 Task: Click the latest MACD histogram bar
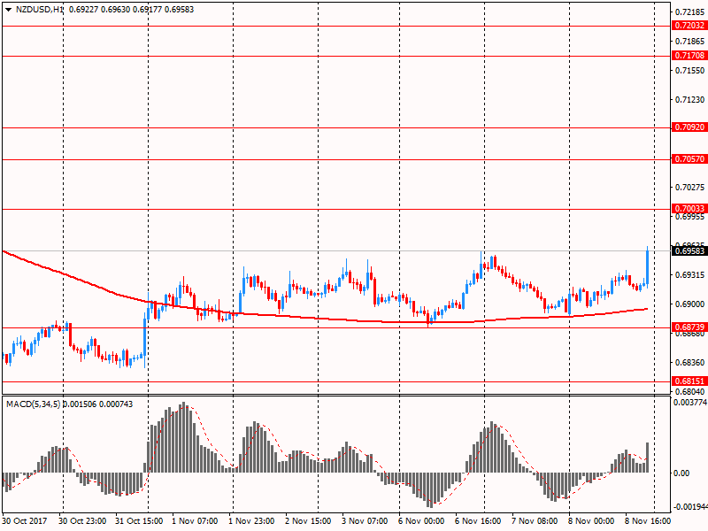click(648, 458)
